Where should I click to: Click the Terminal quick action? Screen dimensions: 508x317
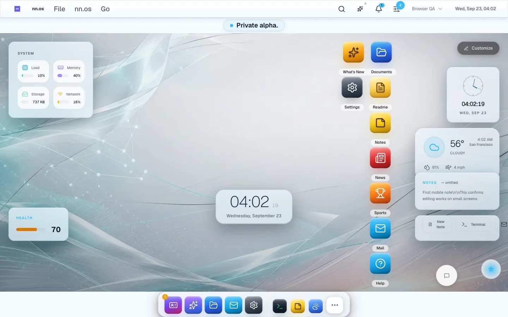click(x=473, y=224)
